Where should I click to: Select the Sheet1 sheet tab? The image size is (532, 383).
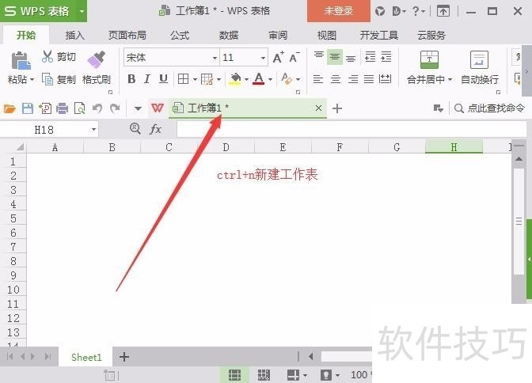86,357
